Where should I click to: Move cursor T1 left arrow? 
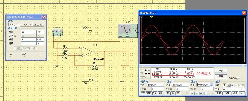pos(146,70)
